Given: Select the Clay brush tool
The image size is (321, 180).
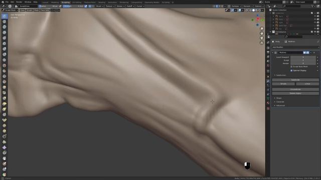Looking at the screenshot, I should click(x=5, y=27).
